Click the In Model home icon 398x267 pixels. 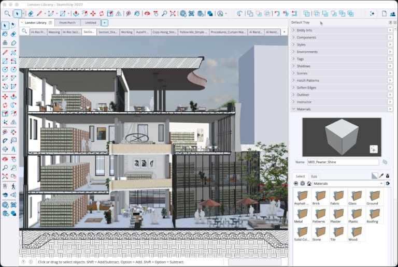(x=309, y=183)
